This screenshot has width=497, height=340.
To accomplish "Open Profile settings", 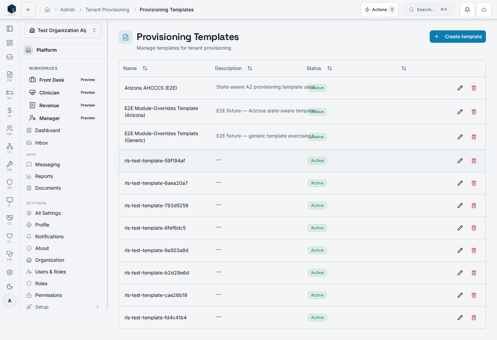I will tap(63, 225).
